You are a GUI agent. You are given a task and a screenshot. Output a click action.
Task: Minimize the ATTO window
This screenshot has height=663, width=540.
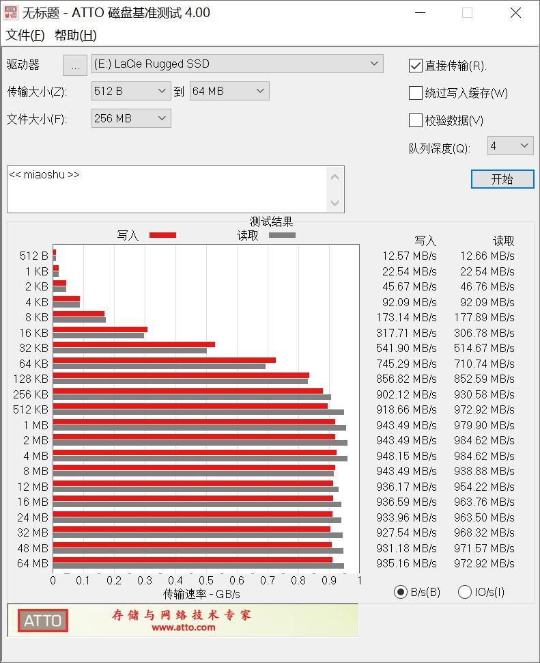[420, 13]
